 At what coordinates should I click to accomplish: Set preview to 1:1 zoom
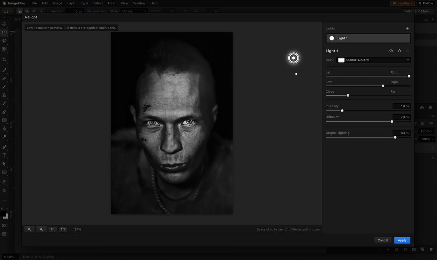[63, 229]
